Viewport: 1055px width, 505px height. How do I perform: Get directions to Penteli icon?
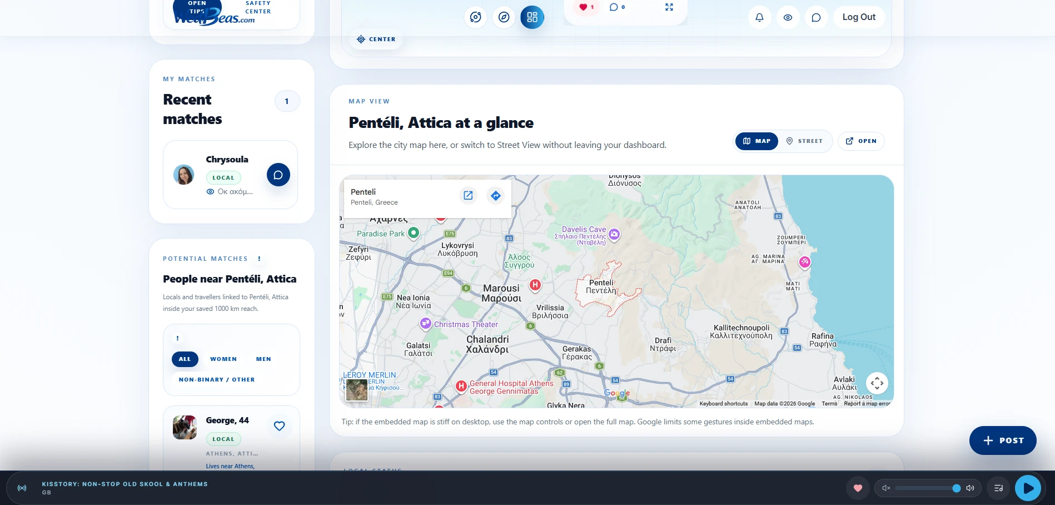[x=496, y=195]
